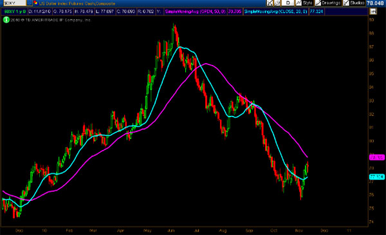Click the D timeframe button
Screen dimensions: 386x235
(x=288, y=3)
